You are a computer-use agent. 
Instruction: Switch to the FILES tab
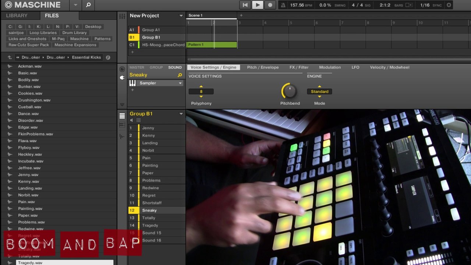click(52, 15)
